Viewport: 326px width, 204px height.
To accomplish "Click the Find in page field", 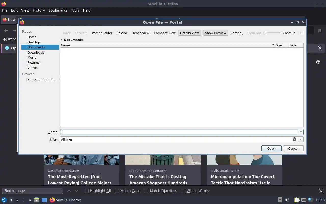I will [x=33, y=191].
